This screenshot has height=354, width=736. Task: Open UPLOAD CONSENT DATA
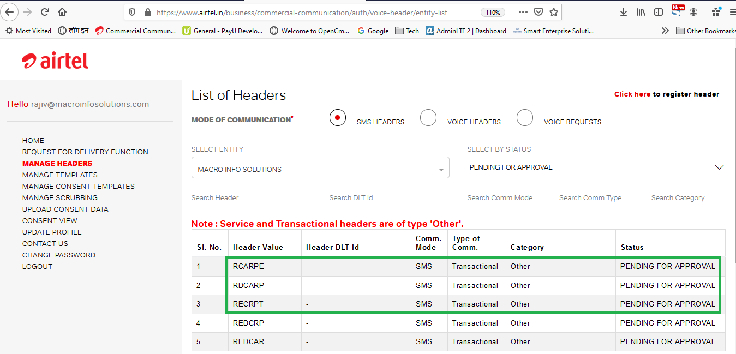[65, 209]
